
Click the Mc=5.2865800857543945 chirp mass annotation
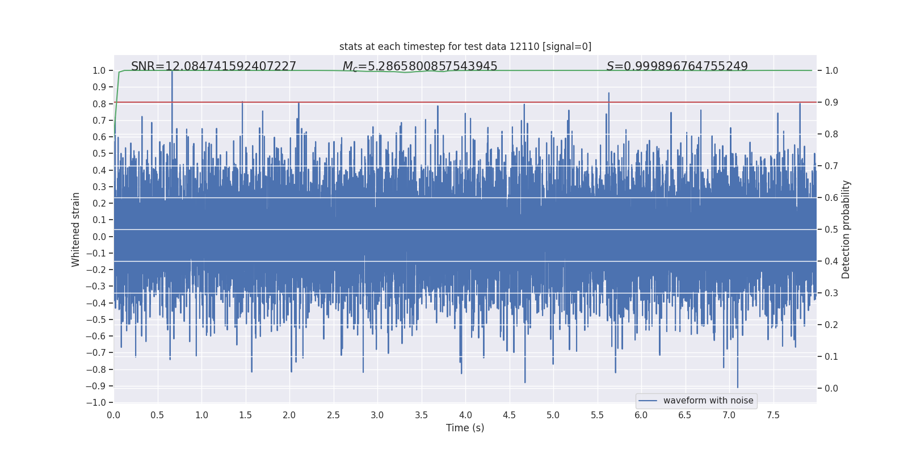(x=420, y=66)
